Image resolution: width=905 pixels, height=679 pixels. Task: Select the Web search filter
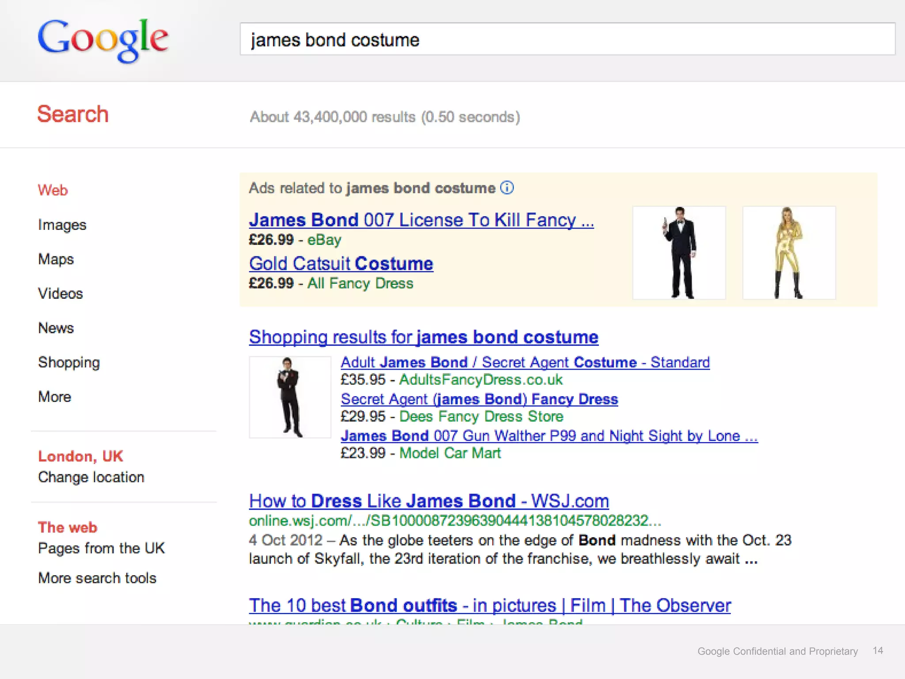[x=53, y=190]
